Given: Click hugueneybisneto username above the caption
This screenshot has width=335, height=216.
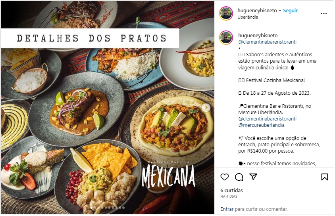Looking at the screenshot, I should 258,35.
